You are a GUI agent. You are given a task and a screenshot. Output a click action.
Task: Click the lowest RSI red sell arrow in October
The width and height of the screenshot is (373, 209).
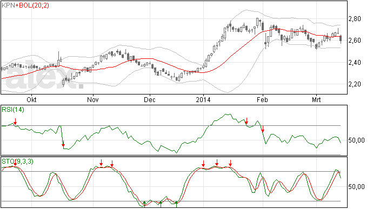coord(63,144)
